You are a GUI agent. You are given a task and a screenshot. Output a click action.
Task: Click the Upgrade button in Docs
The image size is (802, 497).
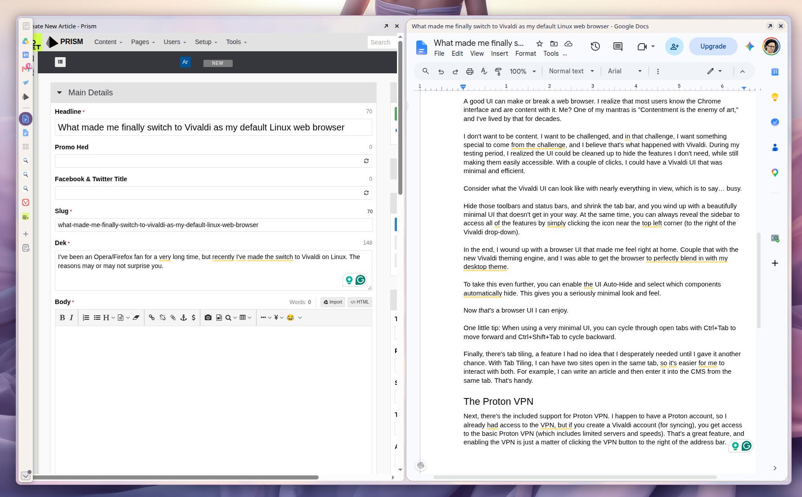pos(713,46)
